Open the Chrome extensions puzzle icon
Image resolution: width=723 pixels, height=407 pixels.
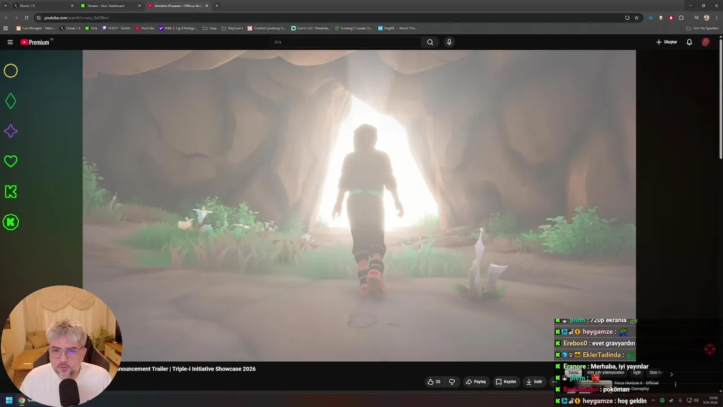tap(681, 18)
